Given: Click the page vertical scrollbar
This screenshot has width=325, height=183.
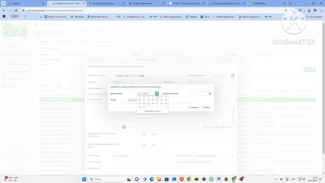Looking at the screenshot, I should tap(323, 88).
